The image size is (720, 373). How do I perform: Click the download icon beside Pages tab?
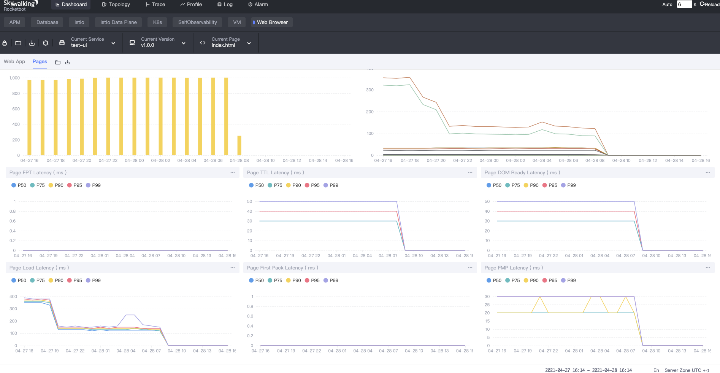tap(68, 62)
